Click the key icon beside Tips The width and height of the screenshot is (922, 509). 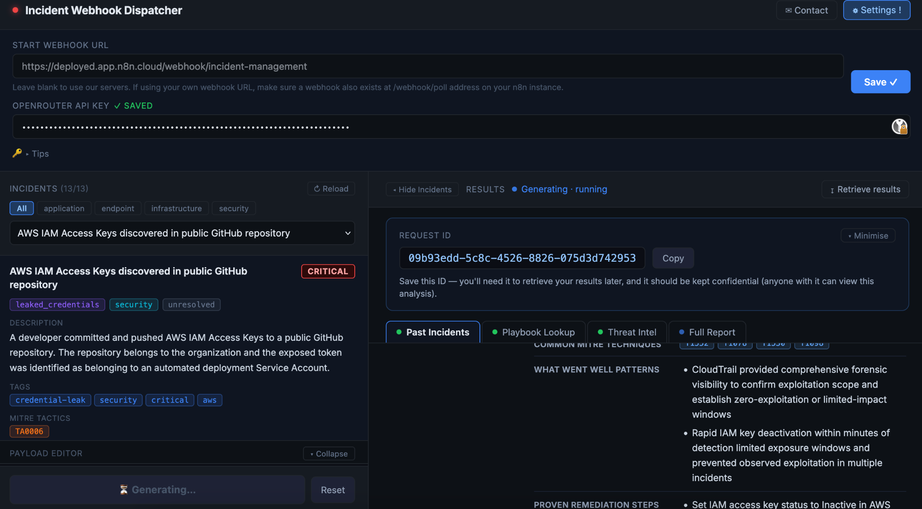(x=17, y=153)
